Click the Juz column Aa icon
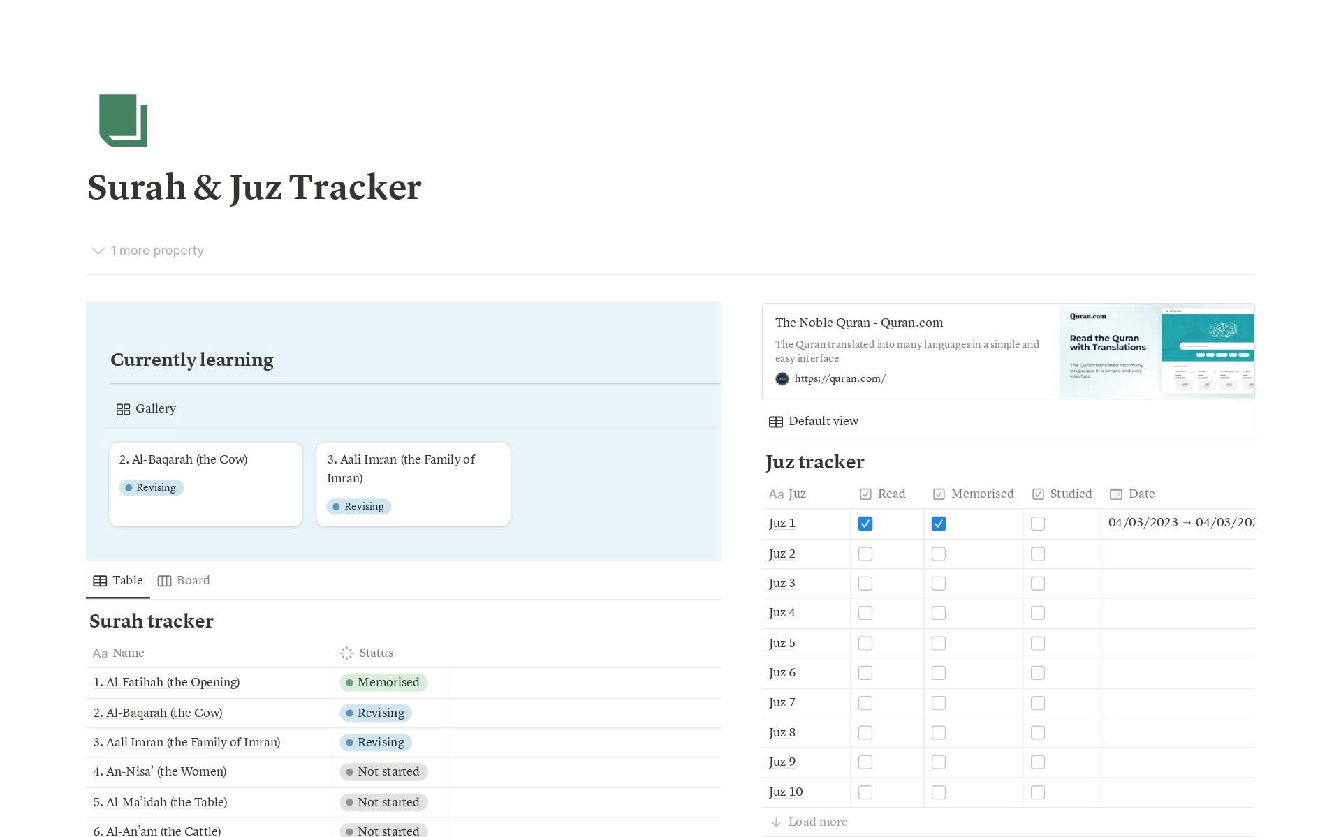1341x837 pixels. click(x=776, y=494)
